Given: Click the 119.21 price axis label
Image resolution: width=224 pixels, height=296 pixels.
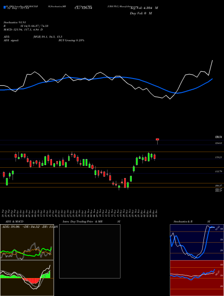Looking at the screenshot, I should tap(219, 157).
